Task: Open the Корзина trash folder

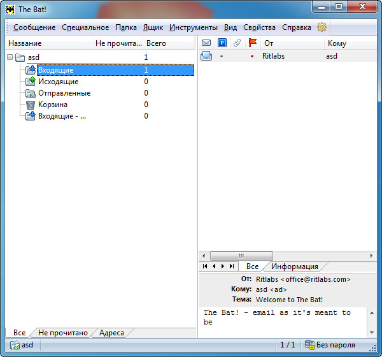Action: (x=53, y=105)
